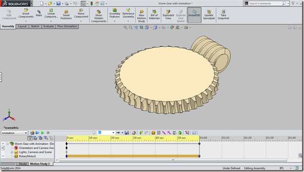Expand the Move Component dropdown arrow

pyautogui.click(x=81, y=21)
